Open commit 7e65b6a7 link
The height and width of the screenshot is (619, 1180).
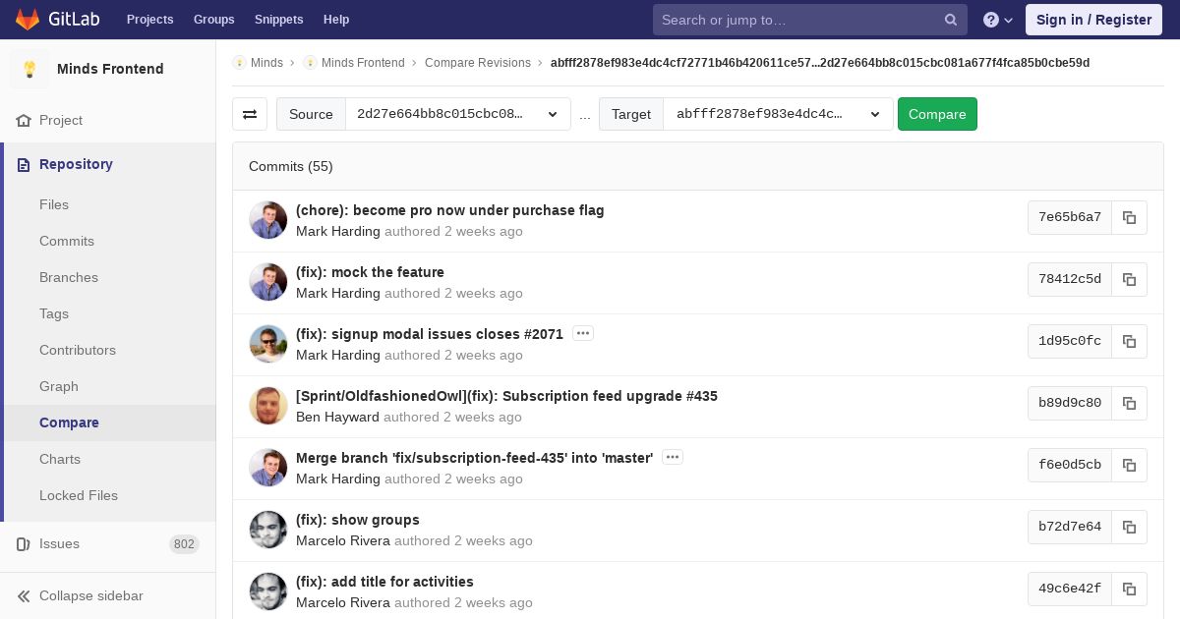(1070, 217)
